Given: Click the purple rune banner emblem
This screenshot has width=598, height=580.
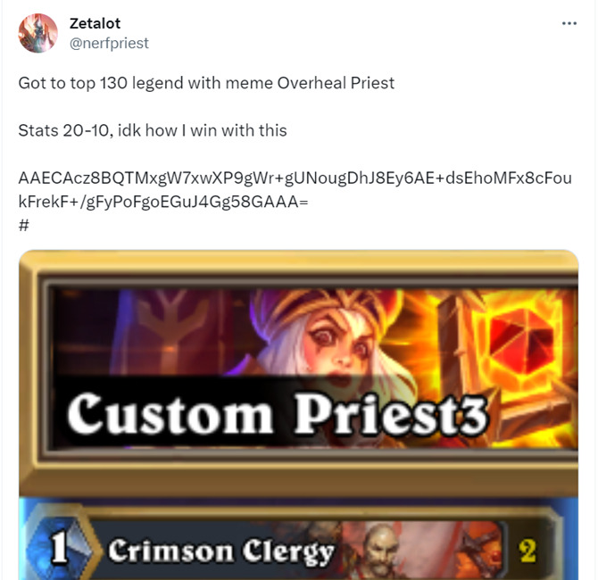Looking at the screenshot, I should click(167, 334).
